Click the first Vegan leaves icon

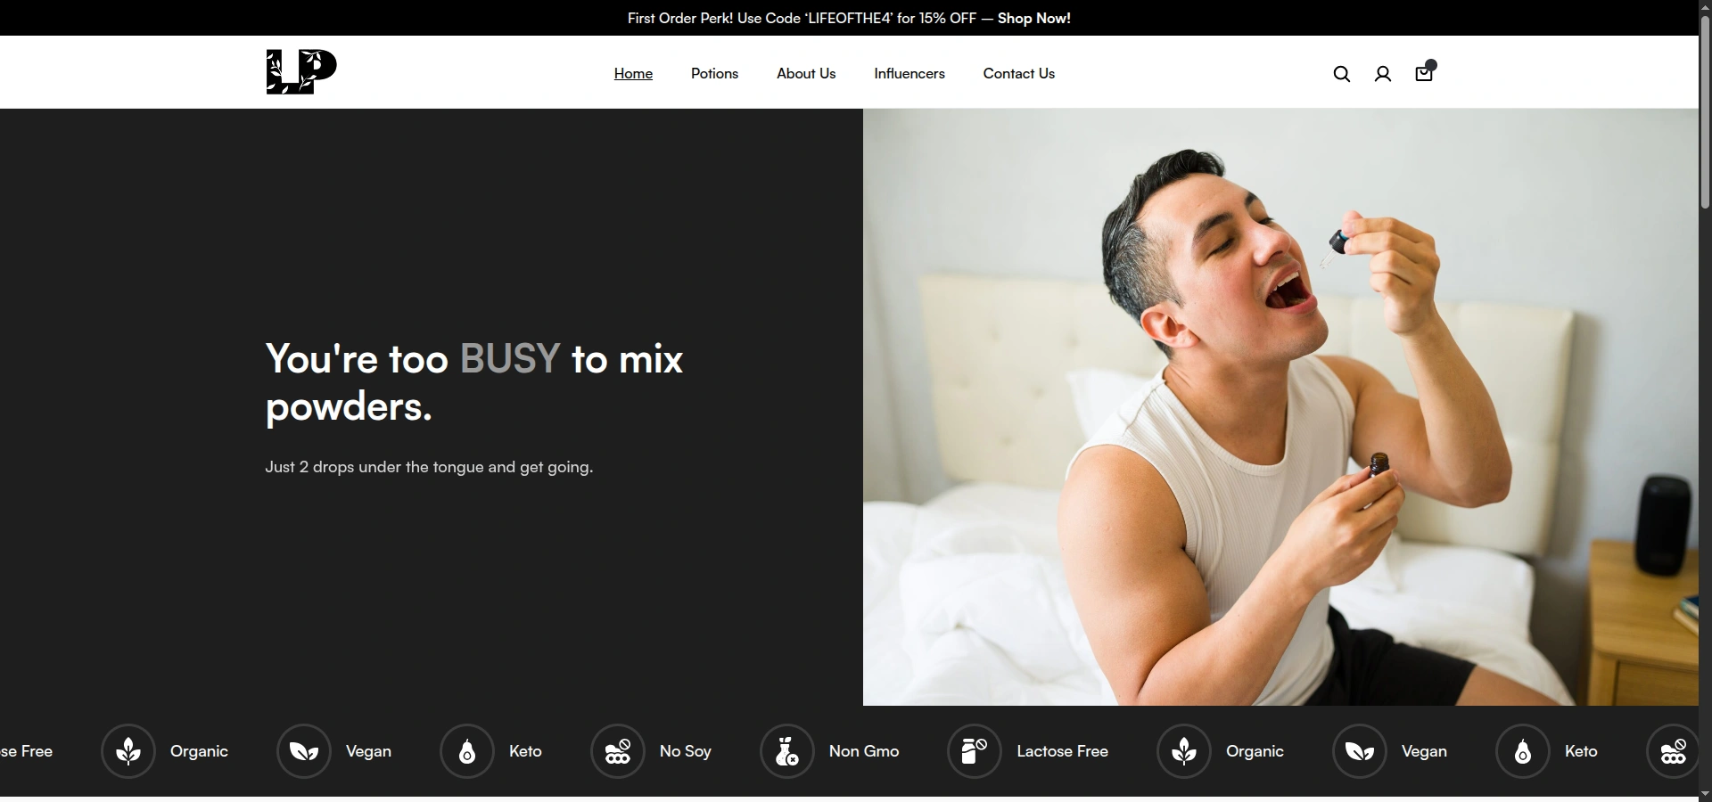click(304, 751)
